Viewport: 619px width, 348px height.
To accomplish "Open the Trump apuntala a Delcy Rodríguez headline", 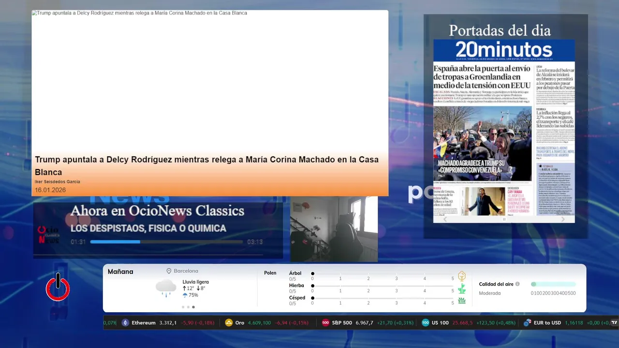I will (206, 166).
